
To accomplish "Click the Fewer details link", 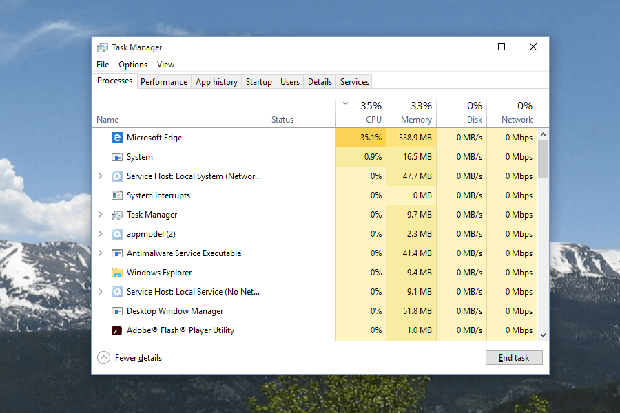I will (x=138, y=358).
